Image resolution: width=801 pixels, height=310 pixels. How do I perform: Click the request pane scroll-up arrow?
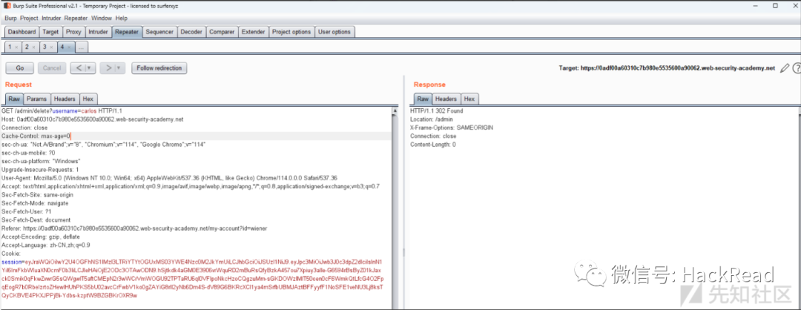click(x=395, y=111)
